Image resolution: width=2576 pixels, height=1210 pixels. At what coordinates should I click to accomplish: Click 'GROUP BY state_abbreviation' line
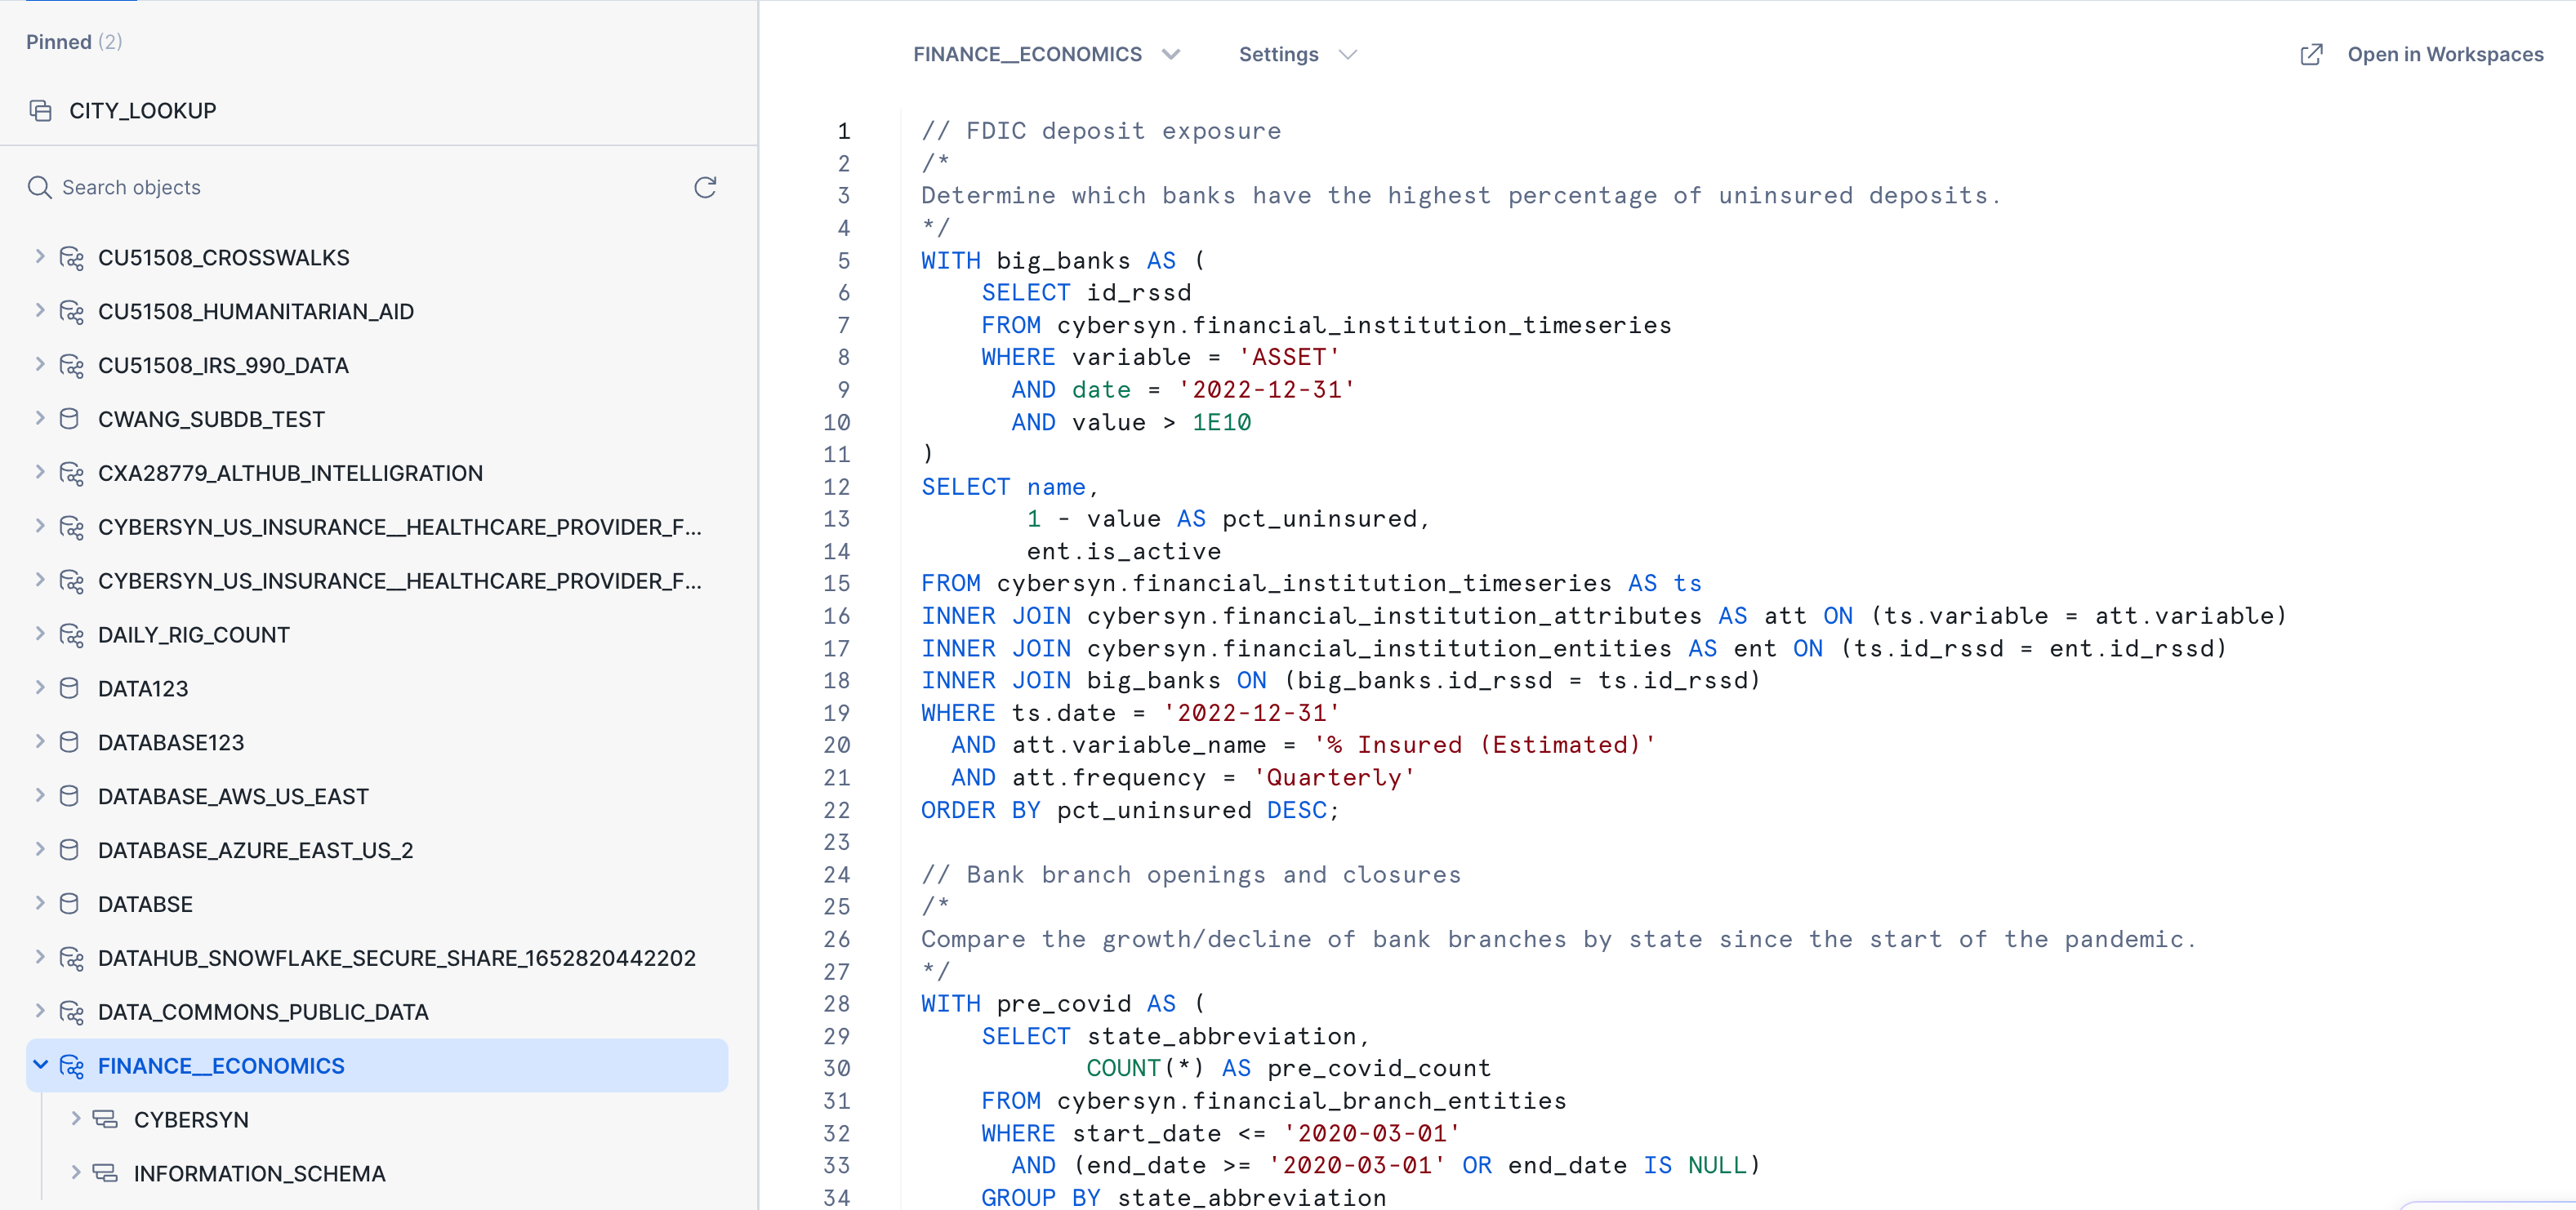(x=1184, y=1197)
